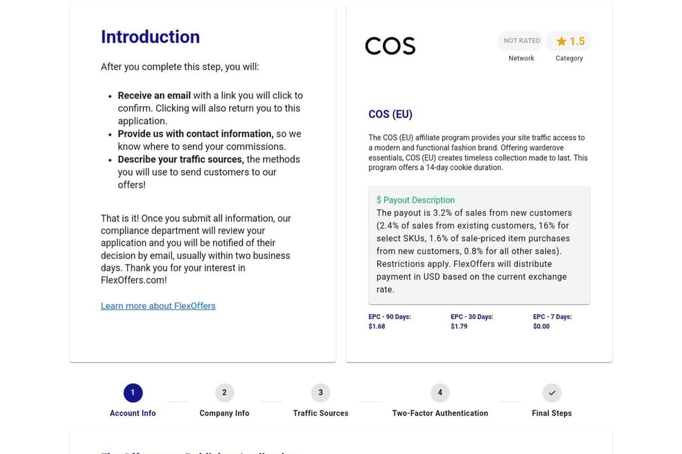Click the EPC - 30 Days value $1.79

click(x=459, y=326)
